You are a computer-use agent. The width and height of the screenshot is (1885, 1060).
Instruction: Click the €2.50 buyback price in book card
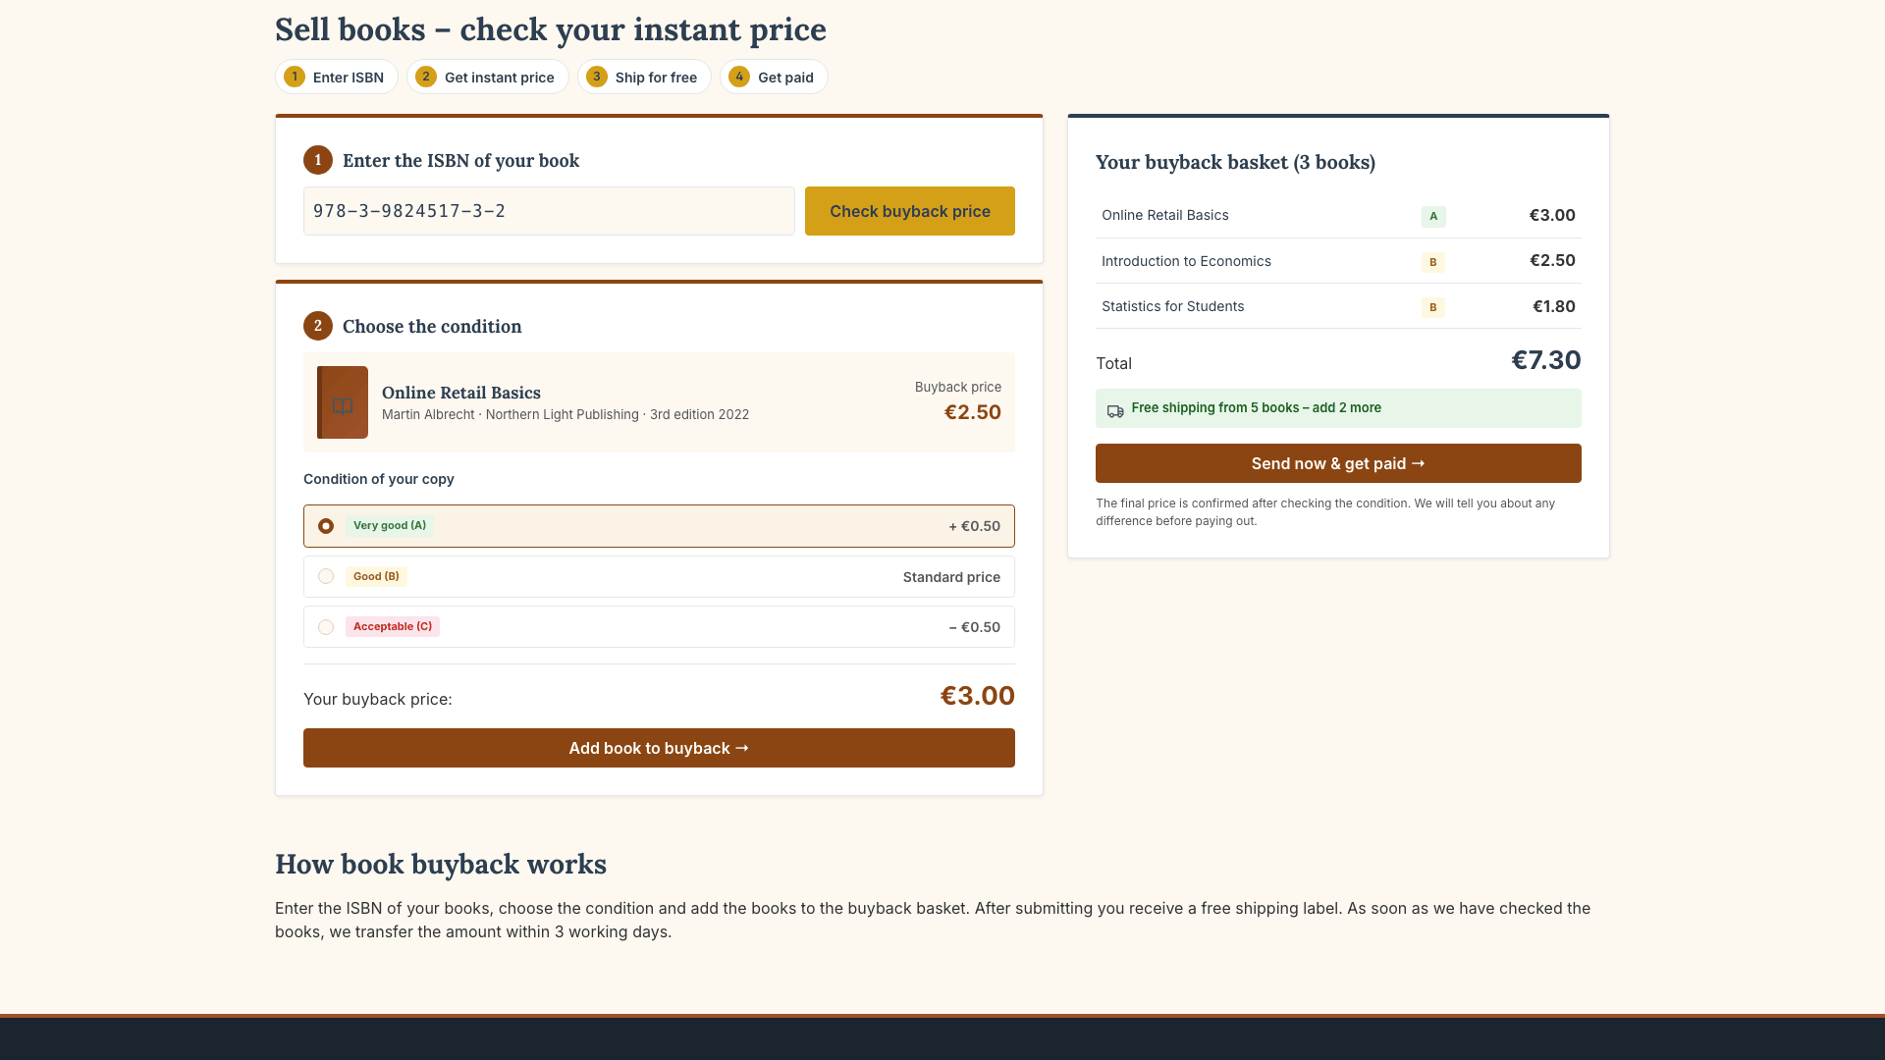point(973,412)
